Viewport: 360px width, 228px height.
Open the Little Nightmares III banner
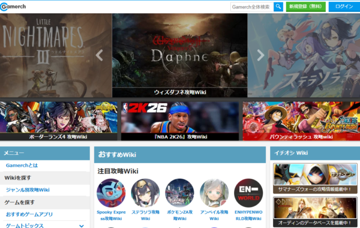pos(56,55)
